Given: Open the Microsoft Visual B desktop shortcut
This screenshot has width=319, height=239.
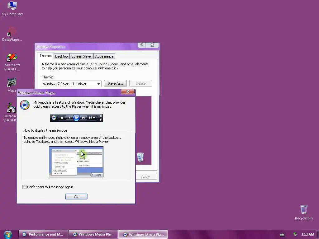Looking at the screenshot, I should (x=10, y=112).
